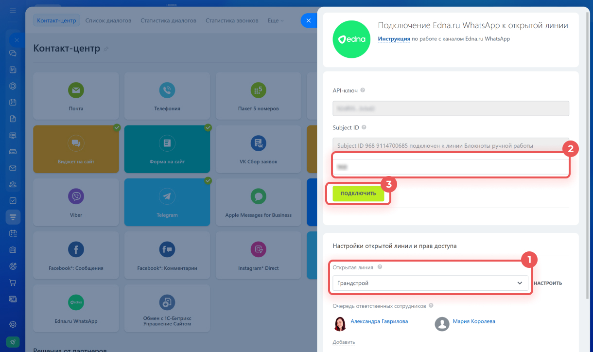Switch to the Статистика диалогов tab
The width and height of the screenshot is (593, 352).
coord(168,21)
